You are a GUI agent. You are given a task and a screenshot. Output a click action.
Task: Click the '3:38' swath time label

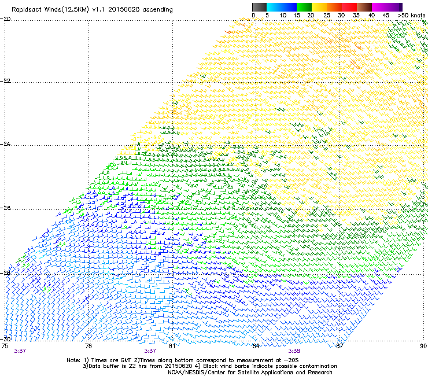point(294,351)
